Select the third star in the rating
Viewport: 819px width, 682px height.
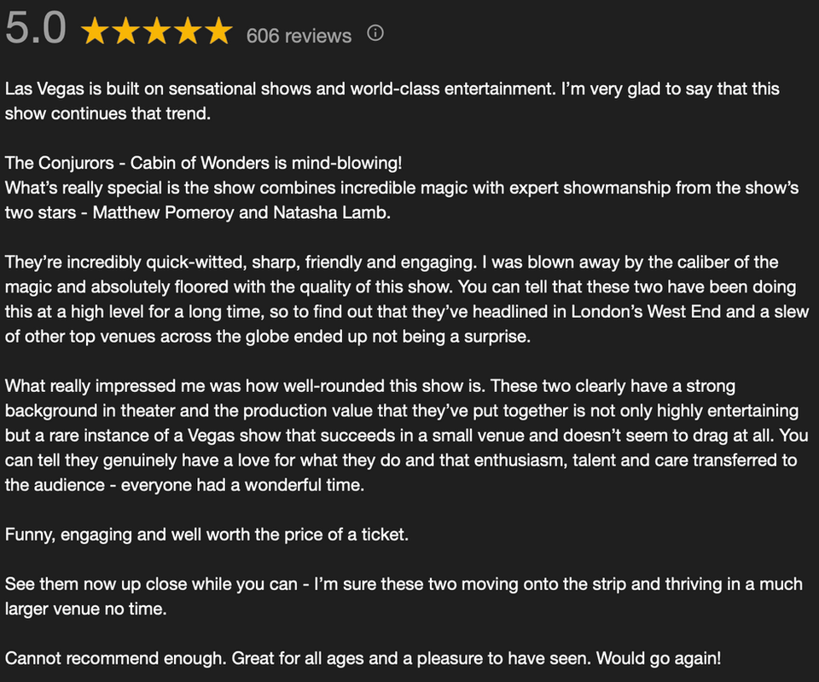[x=156, y=32]
